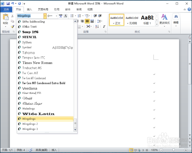
Task: Click the borders grid icon
Action: (x=79, y=27)
